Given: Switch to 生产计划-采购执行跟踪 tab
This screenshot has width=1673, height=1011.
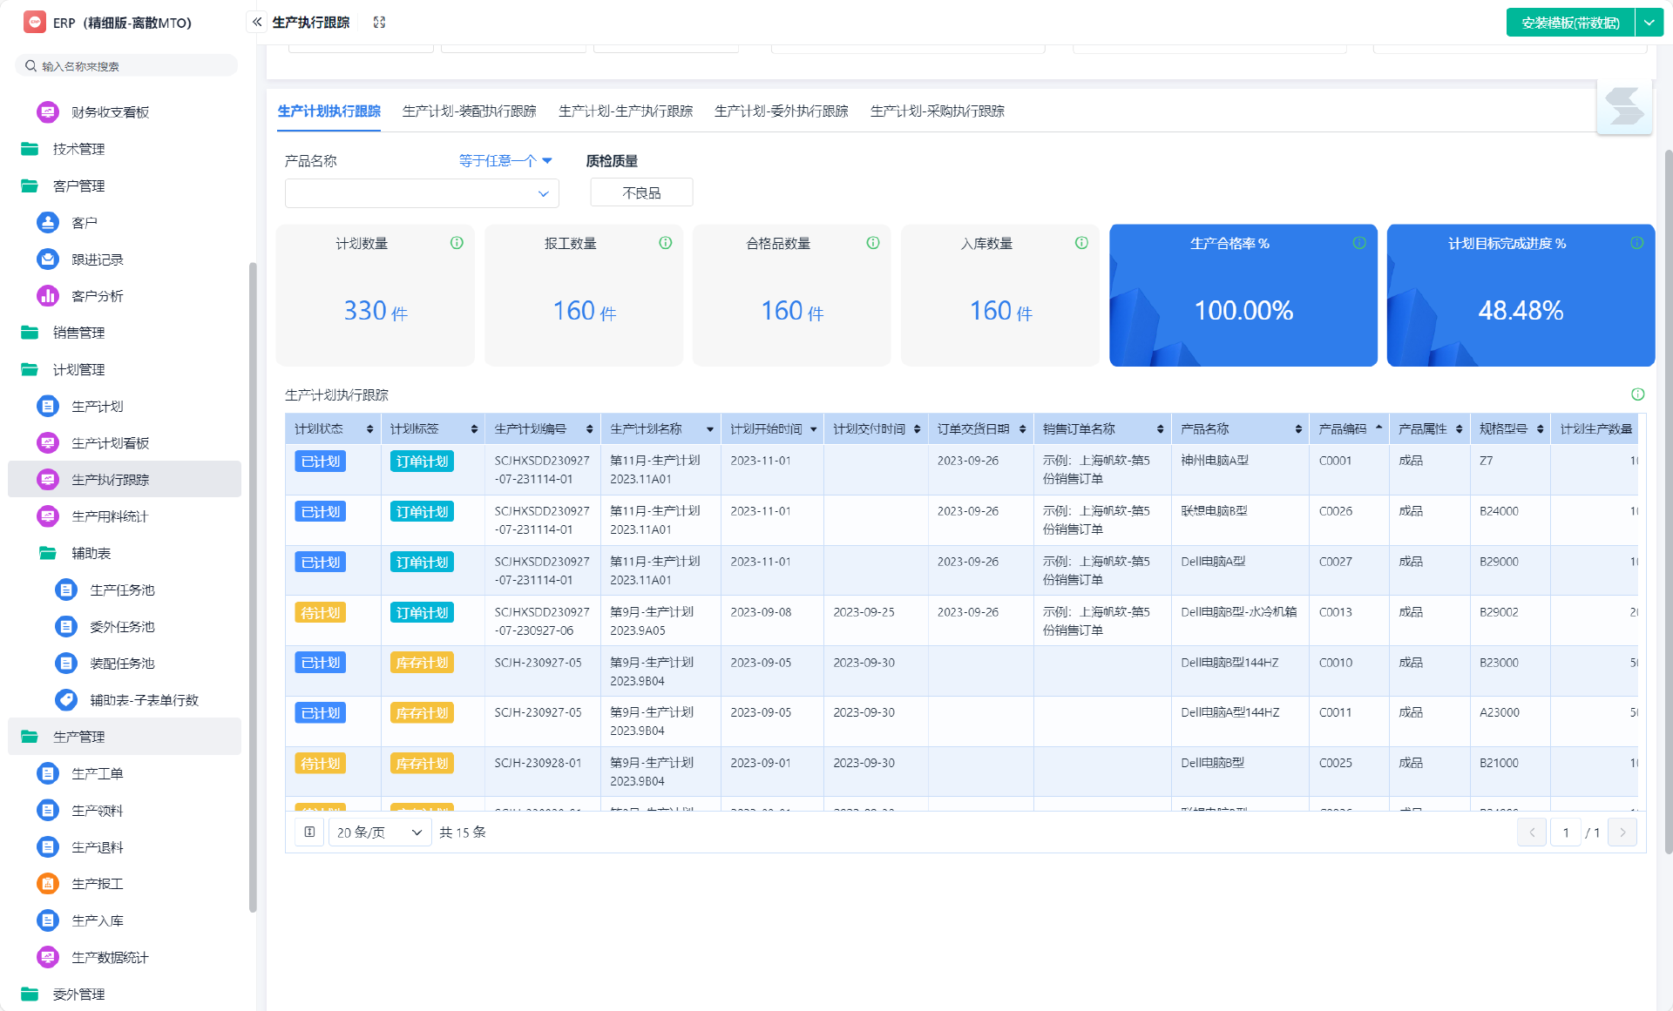Looking at the screenshot, I should (x=937, y=111).
